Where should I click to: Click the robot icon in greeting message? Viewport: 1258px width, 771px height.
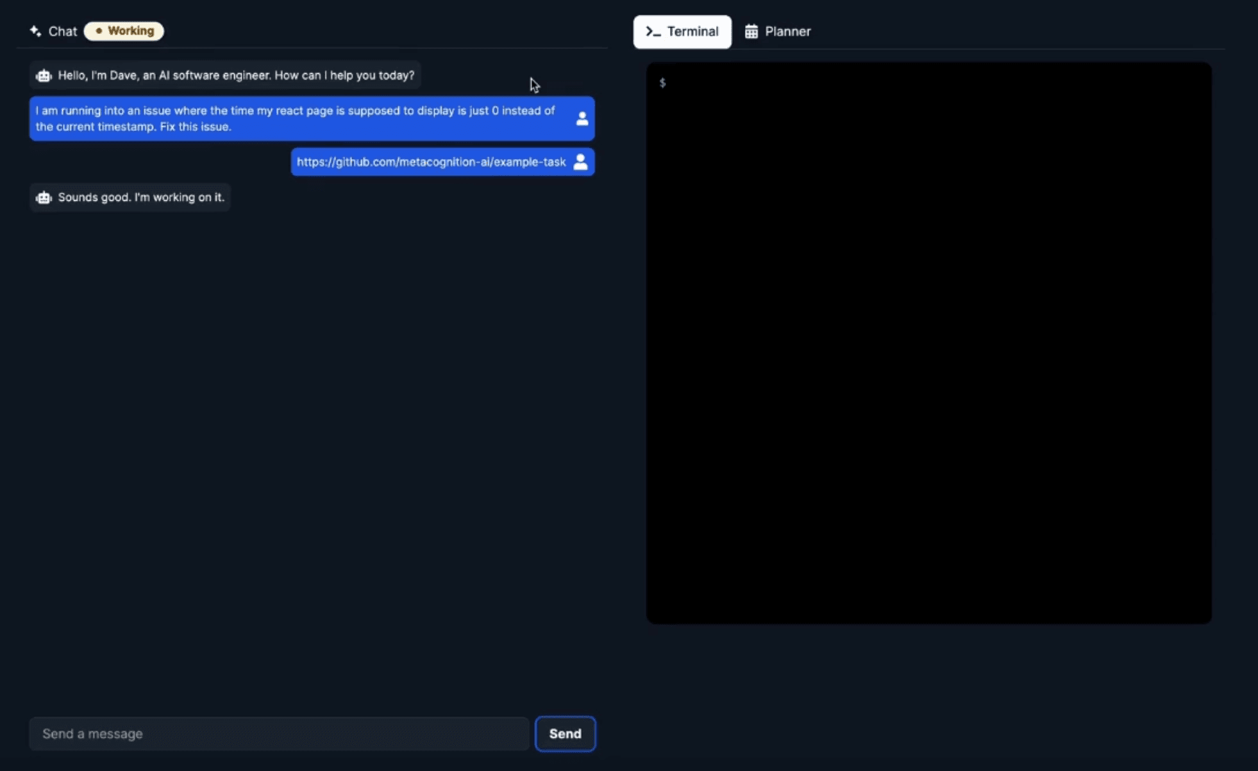[44, 76]
